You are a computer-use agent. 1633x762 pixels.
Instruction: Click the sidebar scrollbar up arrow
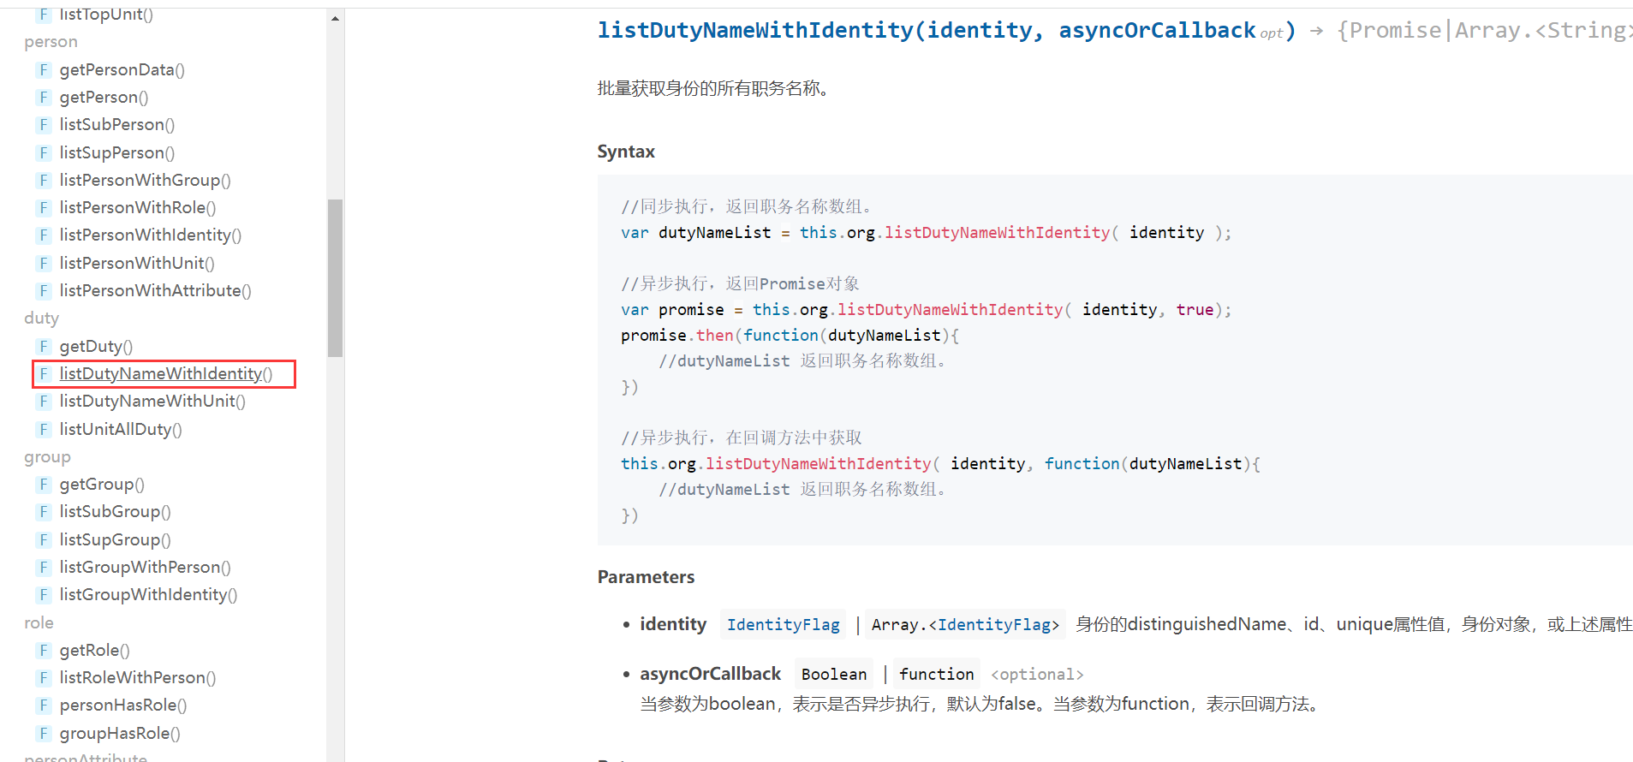point(335,18)
